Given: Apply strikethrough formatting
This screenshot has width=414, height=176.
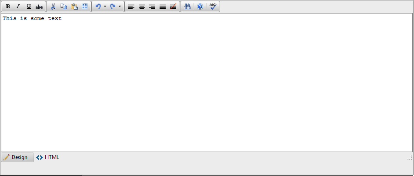Looking at the screenshot, I should pyautogui.click(x=39, y=7).
